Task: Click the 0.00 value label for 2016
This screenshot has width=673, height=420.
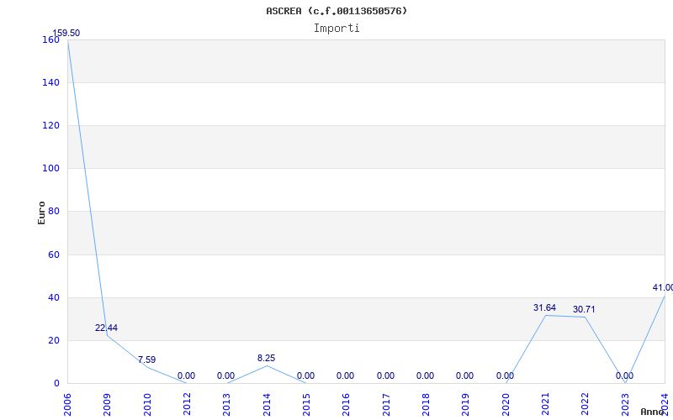Action: point(345,375)
